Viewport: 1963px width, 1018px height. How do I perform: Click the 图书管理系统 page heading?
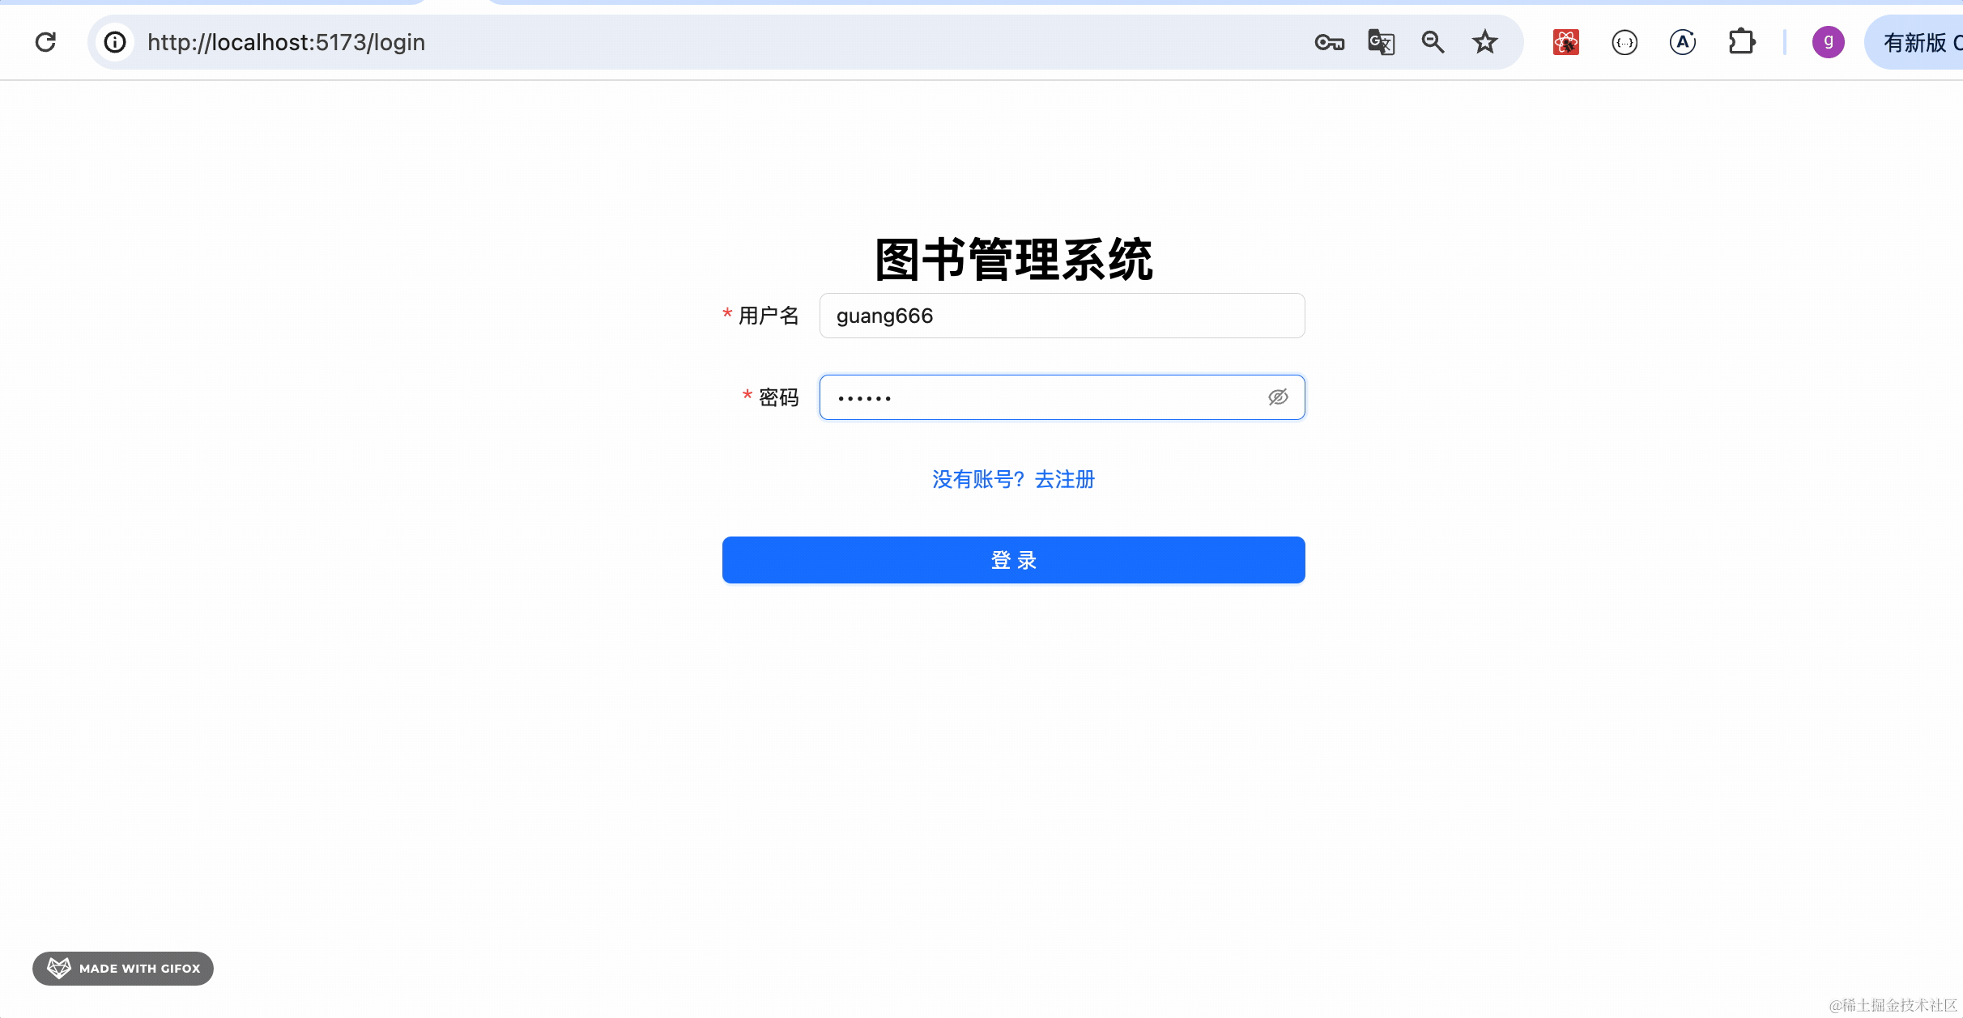click(1013, 260)
